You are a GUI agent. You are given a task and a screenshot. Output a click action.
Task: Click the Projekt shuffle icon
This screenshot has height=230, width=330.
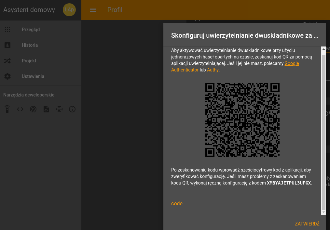(x=7, y=61)
